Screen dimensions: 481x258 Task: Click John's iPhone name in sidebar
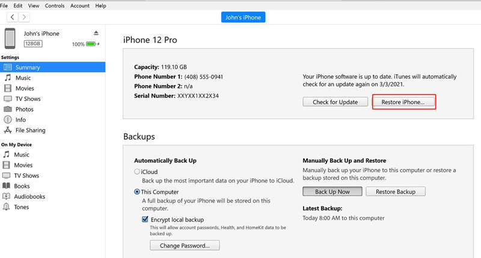tap(41, 34)
